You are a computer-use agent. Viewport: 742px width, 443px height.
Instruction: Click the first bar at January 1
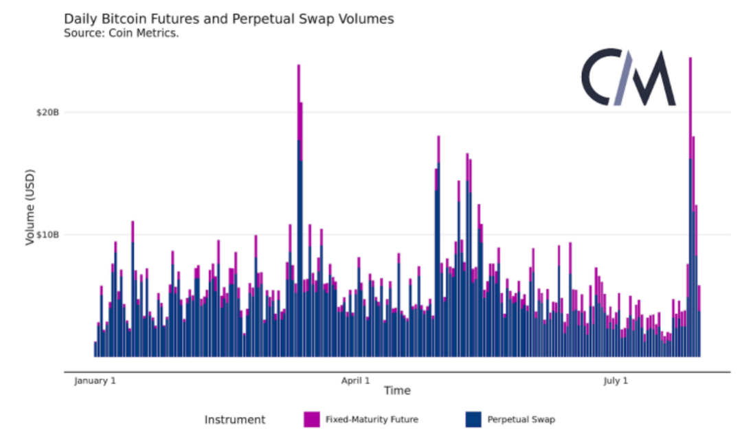tap(95, 349)
